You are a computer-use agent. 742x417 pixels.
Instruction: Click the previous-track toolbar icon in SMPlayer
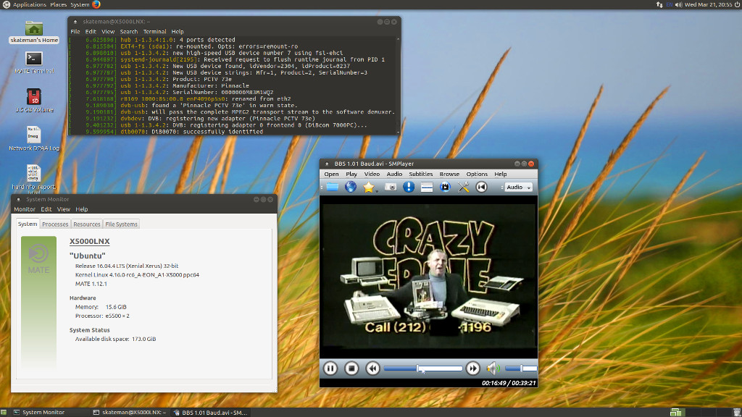click(x=481, y=188)
